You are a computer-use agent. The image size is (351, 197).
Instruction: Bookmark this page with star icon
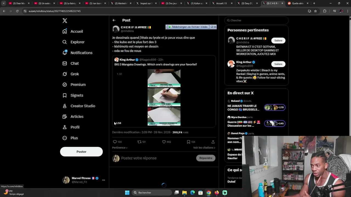tap(315, 11)
